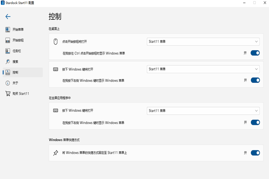Click the 购买 Start11 link
The height and width of the screenshot is (179, 269).
[x=23, y=94]
